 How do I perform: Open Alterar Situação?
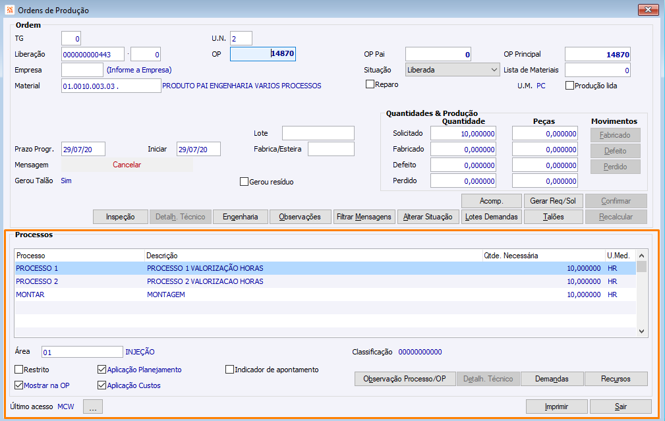pyautogui.click(x=427, y=217)
